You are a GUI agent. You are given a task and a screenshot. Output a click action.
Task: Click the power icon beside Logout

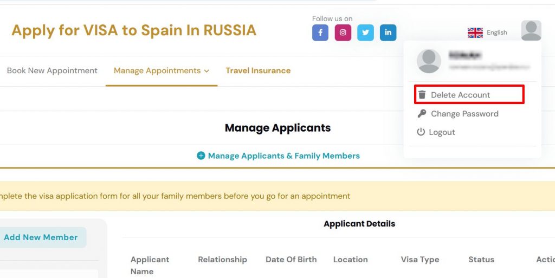(421, 132)
